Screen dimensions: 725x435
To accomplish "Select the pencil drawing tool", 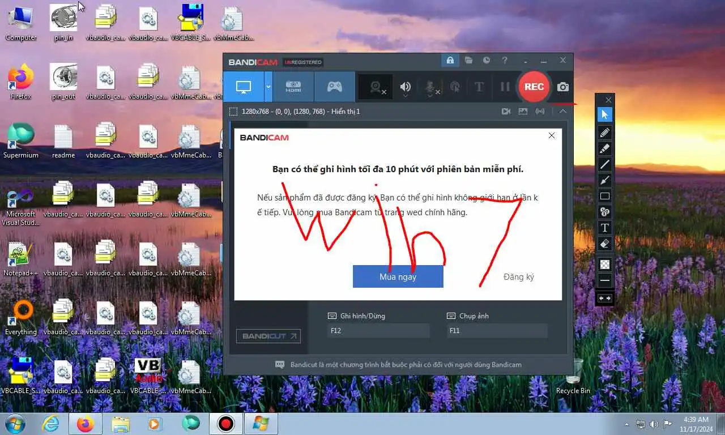I will 604,133.
